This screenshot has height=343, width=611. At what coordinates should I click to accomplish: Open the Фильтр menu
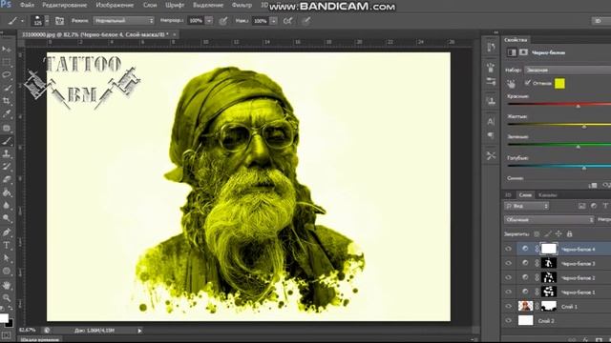tap(242, 5)
